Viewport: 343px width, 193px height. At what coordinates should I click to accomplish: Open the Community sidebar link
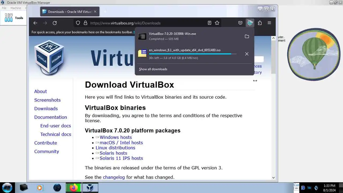(x=46, y=151)
